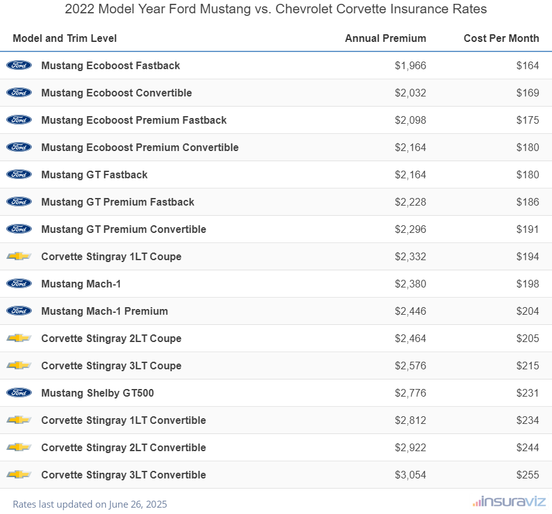Select the Mustang Ecoboost Premium Fastback name

(134, 120)
